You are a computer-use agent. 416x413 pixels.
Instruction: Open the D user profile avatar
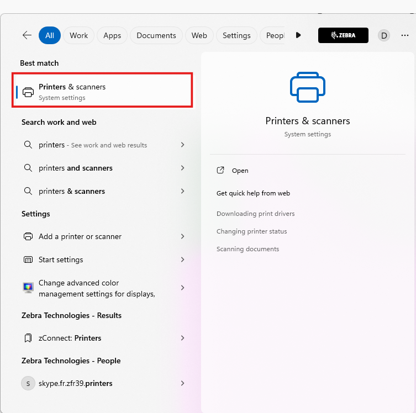click(x=383, y=35)
